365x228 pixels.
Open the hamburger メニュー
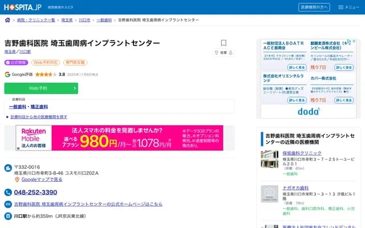point(348,7)
